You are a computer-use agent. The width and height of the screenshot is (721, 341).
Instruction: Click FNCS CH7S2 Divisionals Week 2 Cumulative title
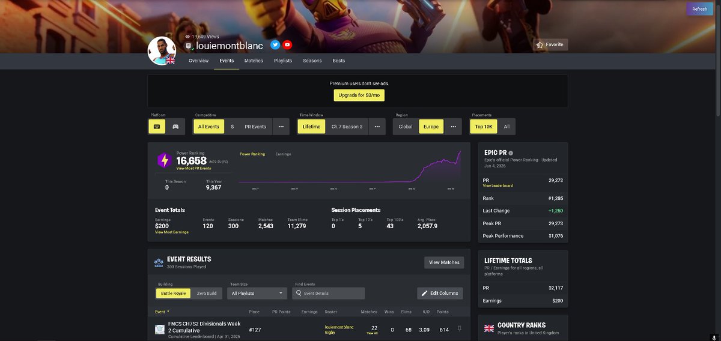tap(204, 327)
